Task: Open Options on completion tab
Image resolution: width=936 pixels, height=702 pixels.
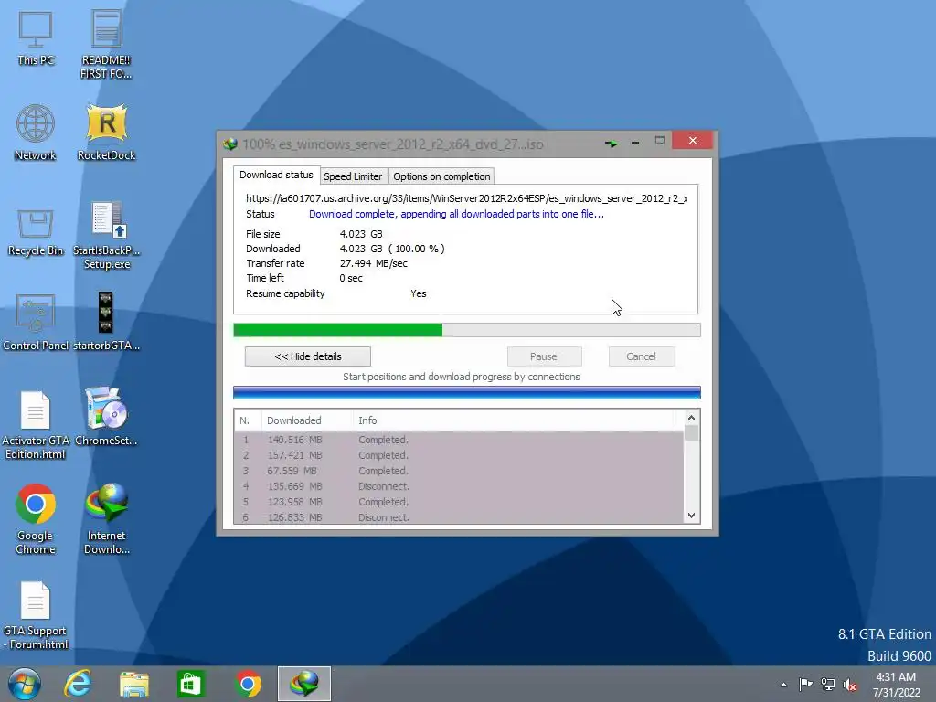Action: click(x=441, y=176)
